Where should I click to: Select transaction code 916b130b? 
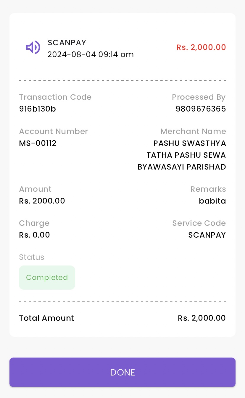click(38, 109)
